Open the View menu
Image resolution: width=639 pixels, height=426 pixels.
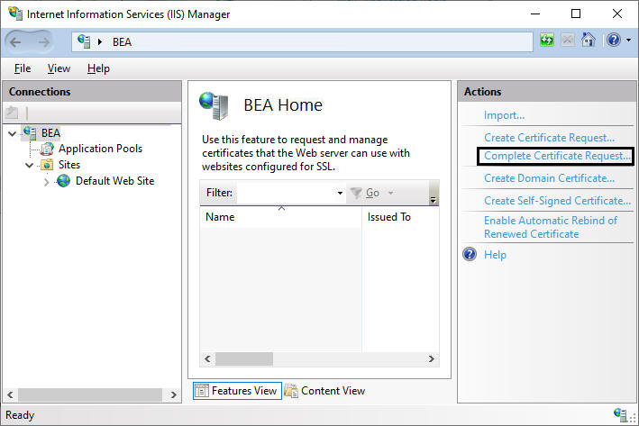[59, 68]
